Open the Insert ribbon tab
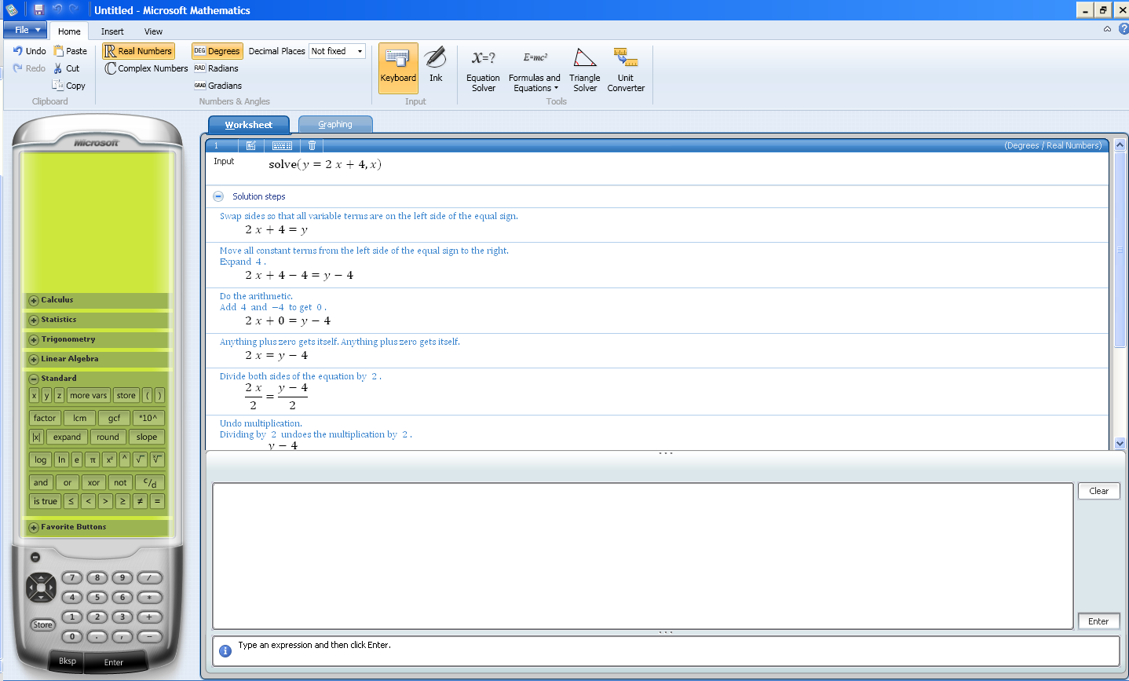The image size is (1129, 681). point(112,31)
